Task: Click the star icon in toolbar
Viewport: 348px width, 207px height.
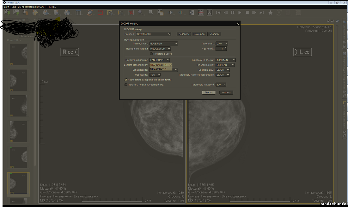Action: 270,13
